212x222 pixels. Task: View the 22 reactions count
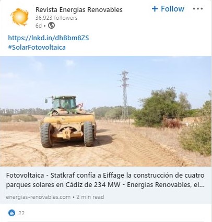tap(21, 213)
